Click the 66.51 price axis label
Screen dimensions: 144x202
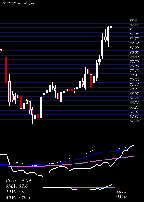pyautogui.click(x=134, y=103)
